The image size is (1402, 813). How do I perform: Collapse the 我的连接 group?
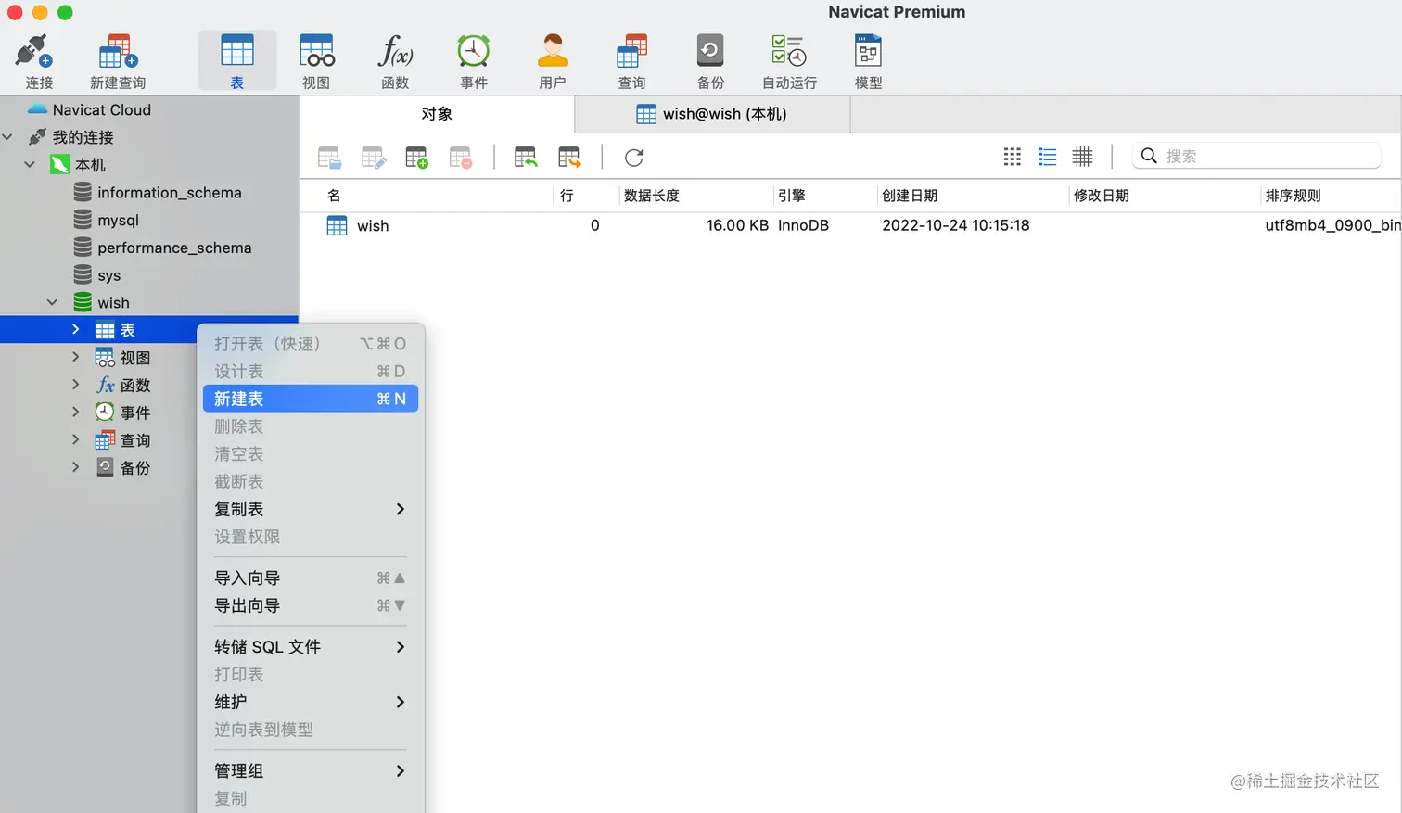coord(8,137)
